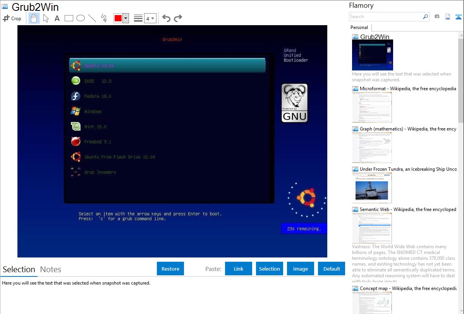Pick the ellipse shape tool
This screenshot has height=314, width=464.
coord(81,18)
